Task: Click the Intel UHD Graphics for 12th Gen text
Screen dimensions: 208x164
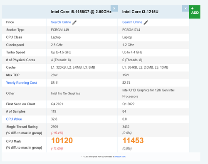Action: point(148,93)
